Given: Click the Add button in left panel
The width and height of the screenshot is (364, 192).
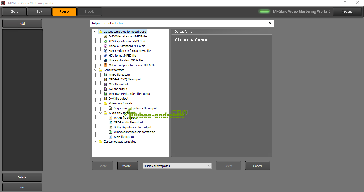Looking at the screenshot, I should 22,24.
